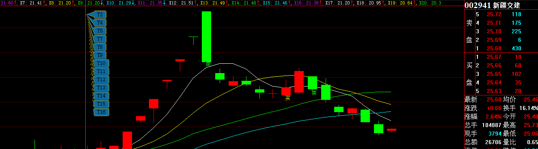This screenshot has height=149, width=538.
Task: Click the 换手 16.14% turnover field
Action: [x=521, y=108]
